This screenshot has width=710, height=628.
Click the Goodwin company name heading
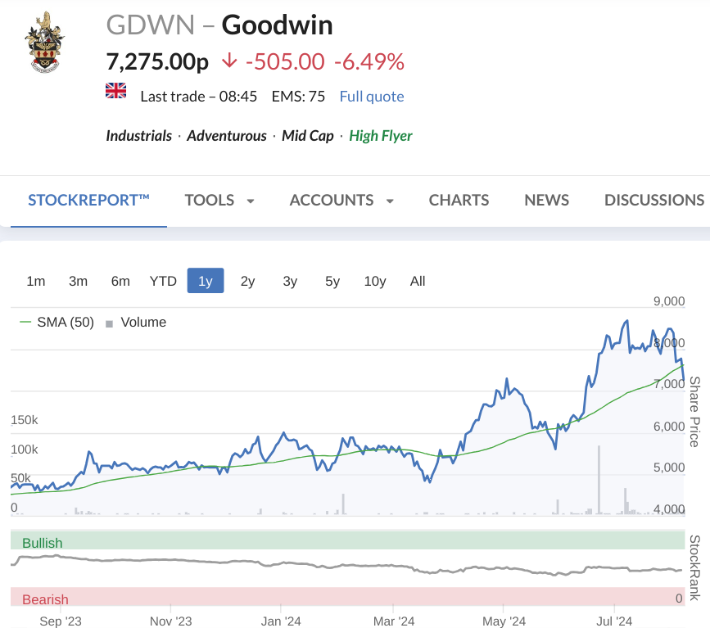(277, 25)
